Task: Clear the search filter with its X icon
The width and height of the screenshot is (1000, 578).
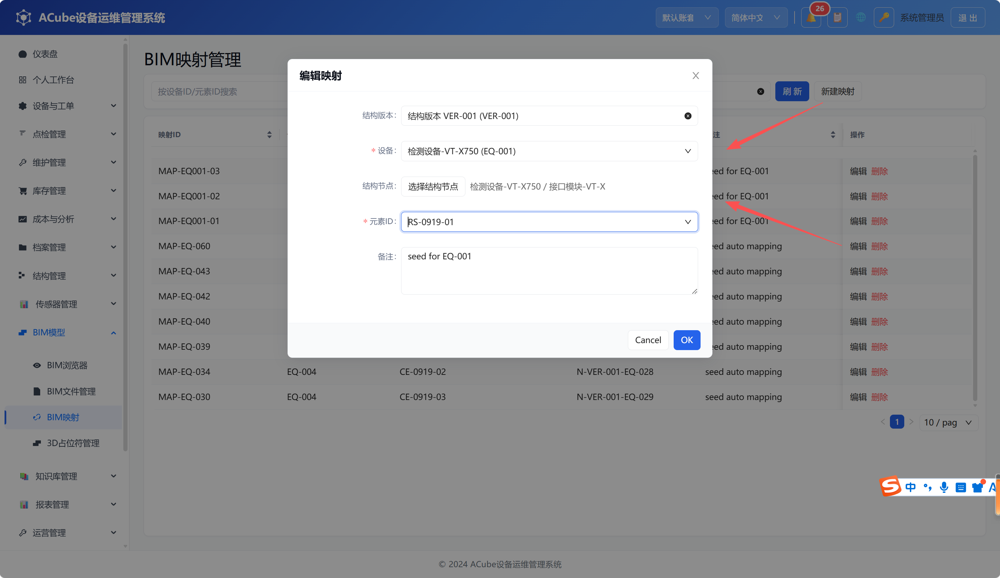Action: (760, 91)
